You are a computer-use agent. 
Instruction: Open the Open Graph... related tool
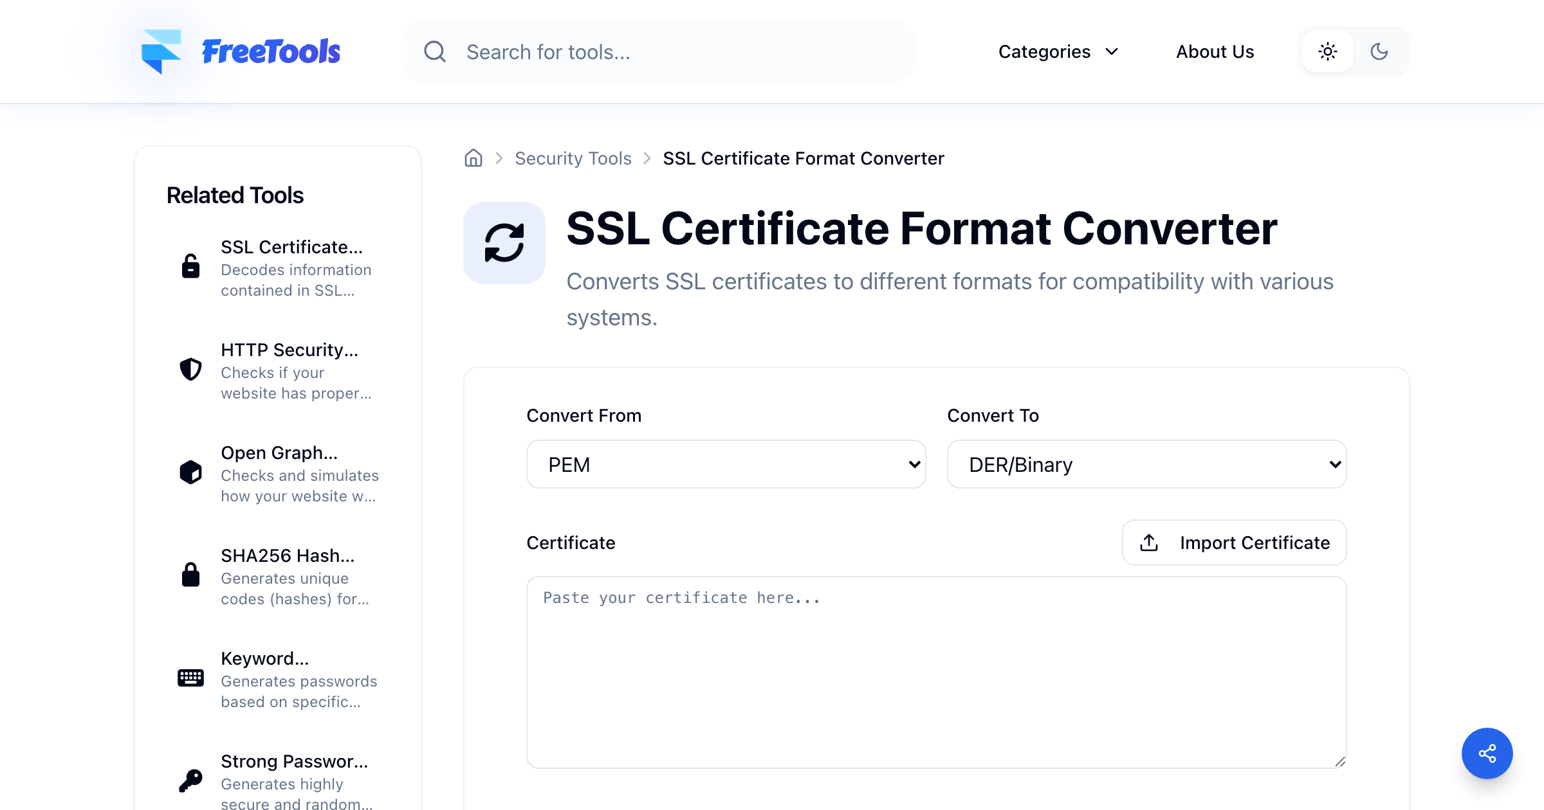[x=278, y=474]
